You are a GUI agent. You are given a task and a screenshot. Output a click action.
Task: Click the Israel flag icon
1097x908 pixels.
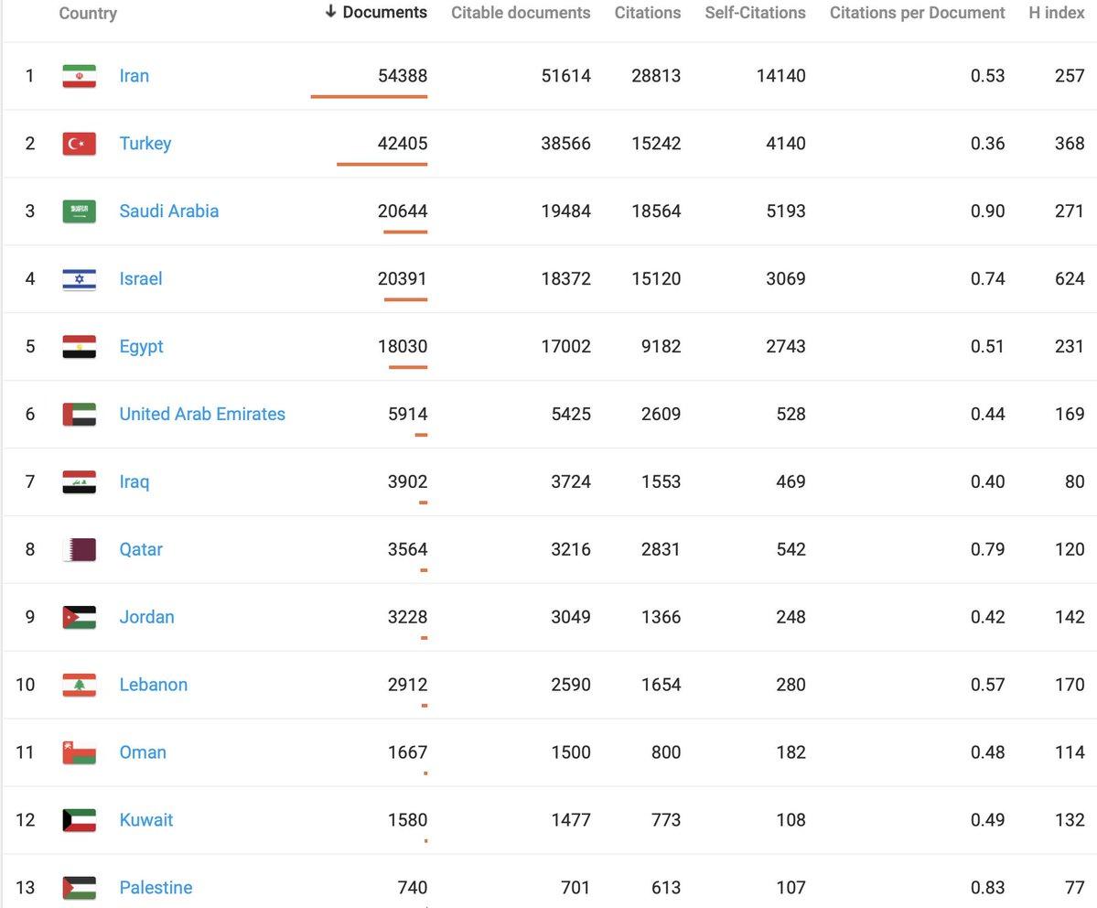[x=79, y=279]
